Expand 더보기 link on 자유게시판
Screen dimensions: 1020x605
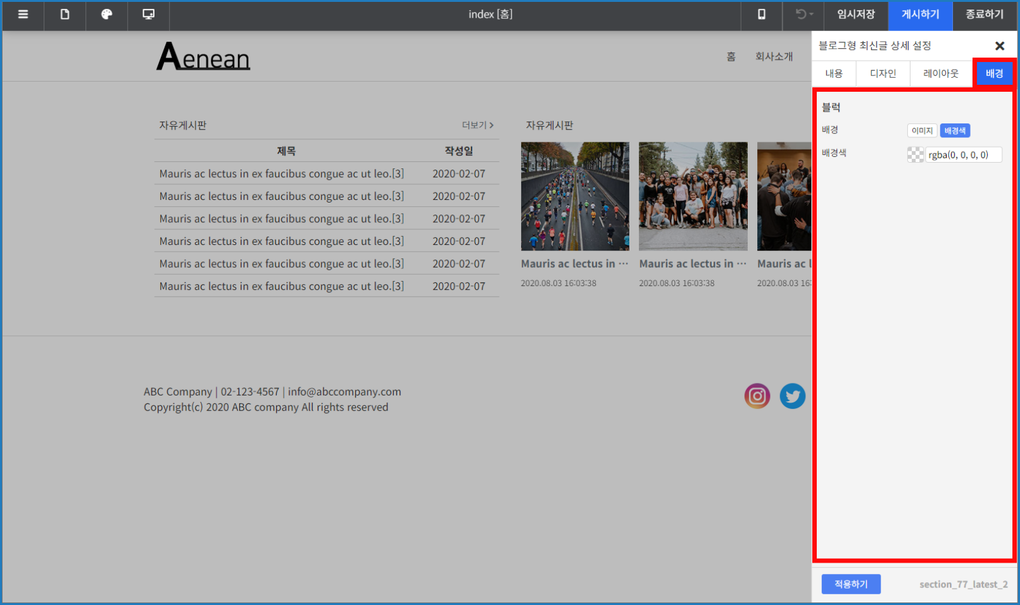tap(477, 125)
